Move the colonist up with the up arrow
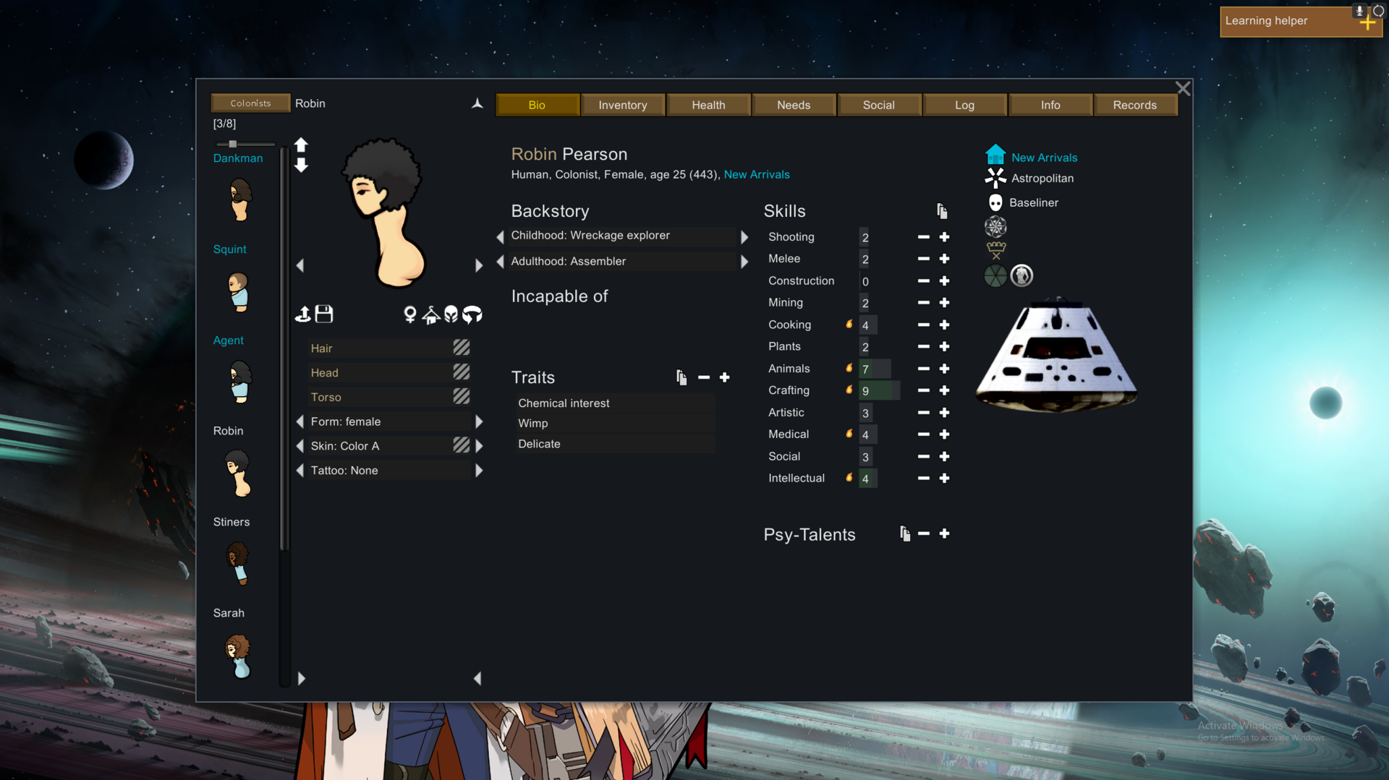 coord(301,145)
